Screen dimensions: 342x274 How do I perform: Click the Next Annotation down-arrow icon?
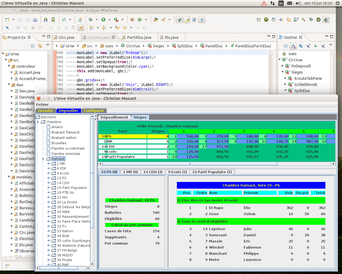tap(91, 28)
